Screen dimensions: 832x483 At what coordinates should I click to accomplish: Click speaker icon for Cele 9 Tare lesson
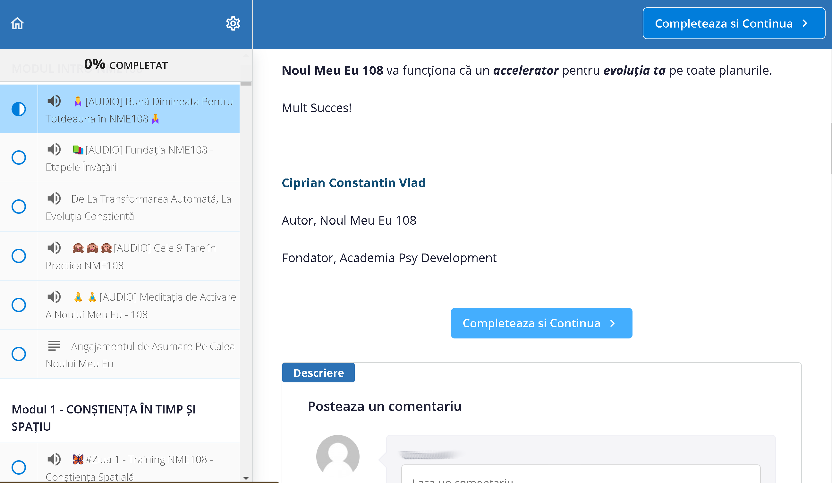coord(54,247)
